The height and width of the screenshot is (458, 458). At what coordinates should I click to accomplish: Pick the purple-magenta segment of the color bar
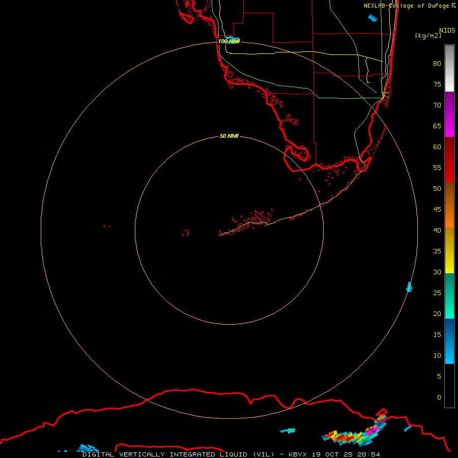(x=449, y=114)
